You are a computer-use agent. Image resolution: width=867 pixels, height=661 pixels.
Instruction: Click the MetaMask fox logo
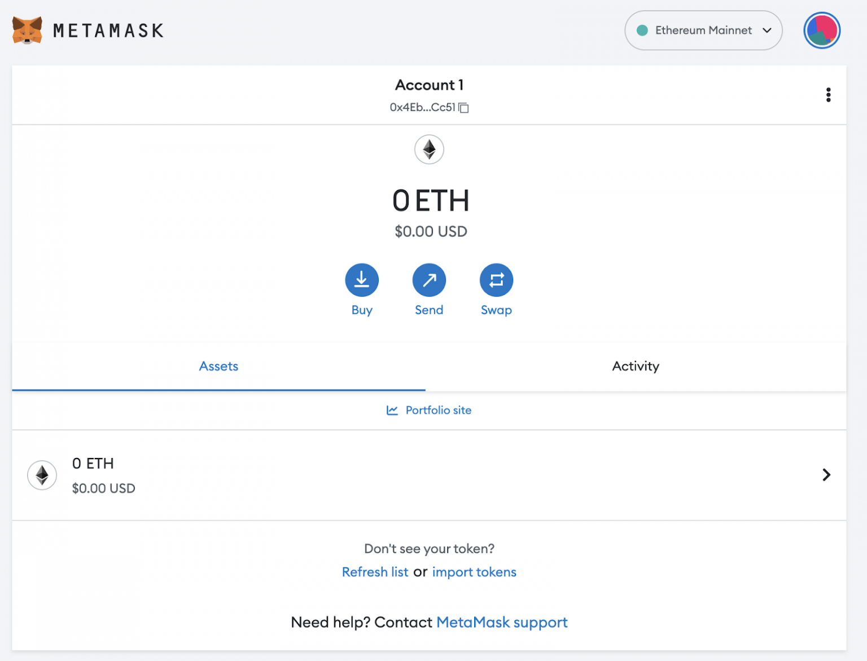tap(26, 30)
